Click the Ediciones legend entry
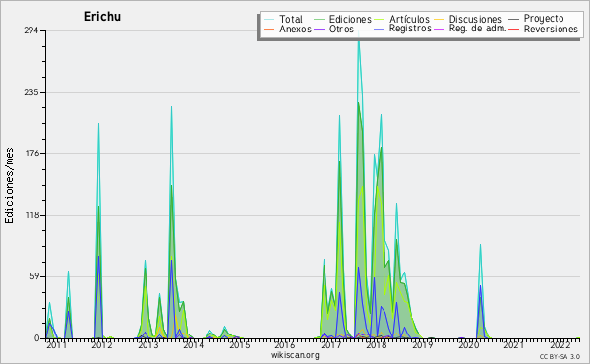 tap(343, 19)
